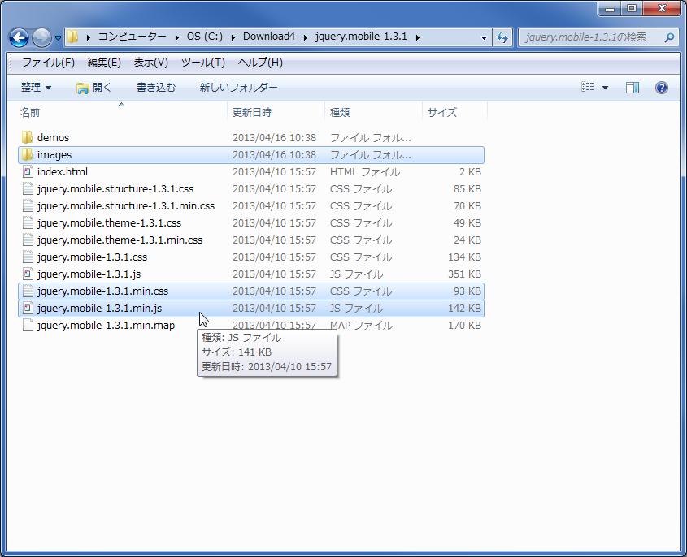Click the jquery.mobile-1.3.1.min.js file icon

[28, 308]
